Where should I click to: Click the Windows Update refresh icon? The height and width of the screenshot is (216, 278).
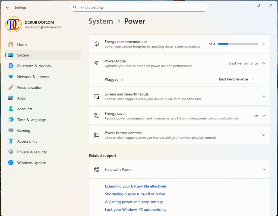pyautogui.click(x=11, y=163)
